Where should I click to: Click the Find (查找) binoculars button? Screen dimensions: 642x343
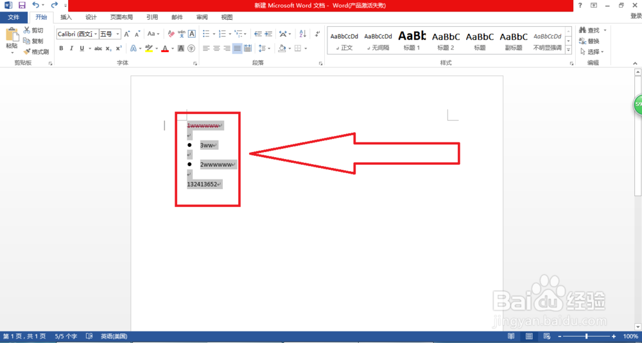tap(589, 30)
